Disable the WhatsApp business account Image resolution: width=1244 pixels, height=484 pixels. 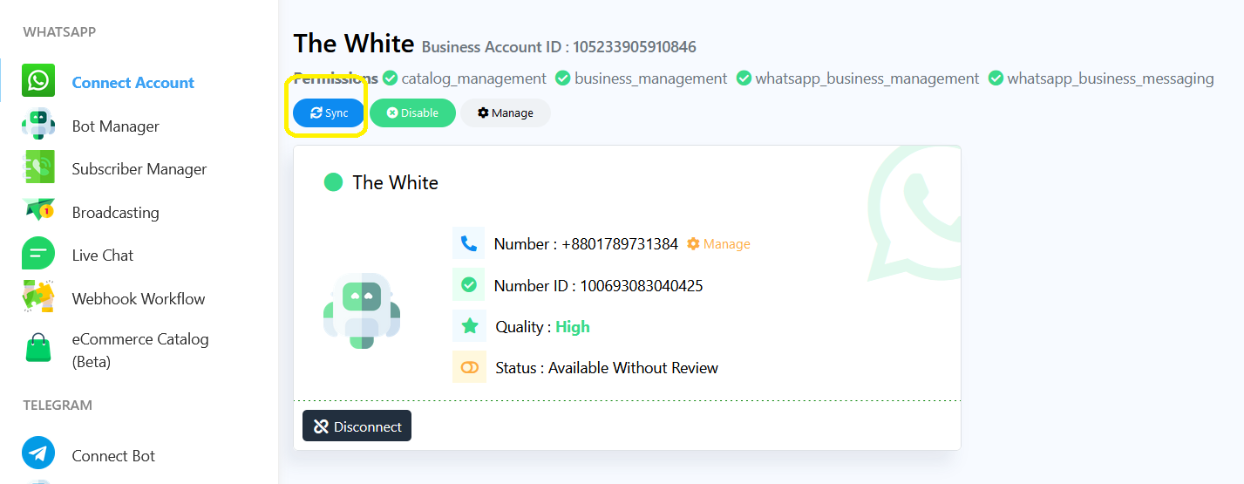tap(412, 113)
